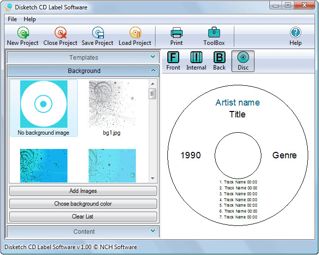Image resolution: width=319 pixels, height=255 pixels.
Task: Select the Disc label view
Action: (x=243, y=61)
